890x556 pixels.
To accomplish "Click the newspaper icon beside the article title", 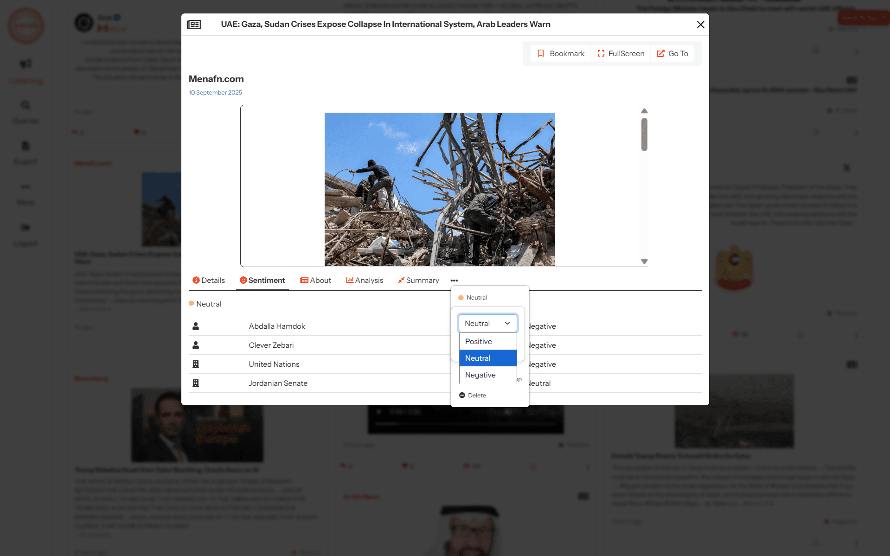I will point(194,25).
